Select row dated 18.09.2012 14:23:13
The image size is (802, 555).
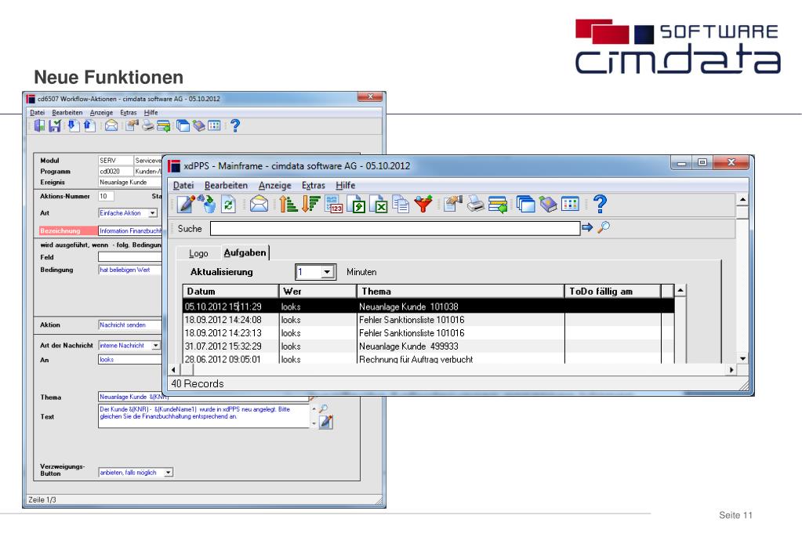(x=429, y=333)
